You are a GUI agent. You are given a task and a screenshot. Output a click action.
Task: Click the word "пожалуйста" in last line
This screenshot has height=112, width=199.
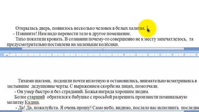tap(46, 108)
